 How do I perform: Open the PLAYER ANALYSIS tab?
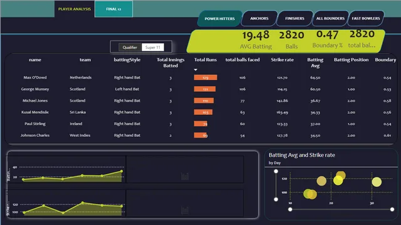pos(75,9)
